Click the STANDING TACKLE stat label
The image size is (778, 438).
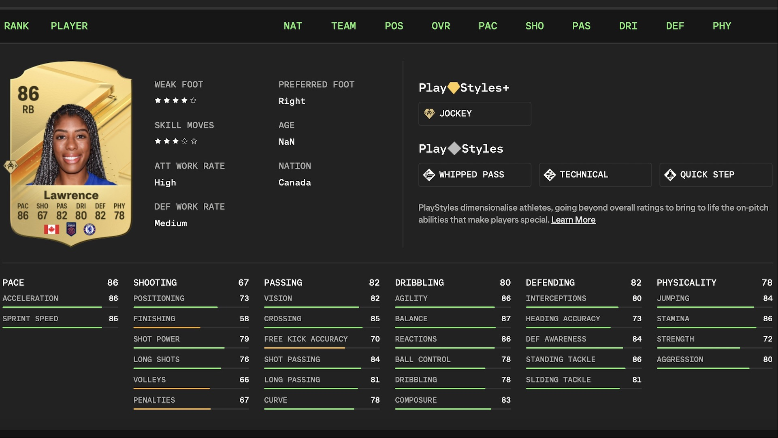click(x=561, y=359)
